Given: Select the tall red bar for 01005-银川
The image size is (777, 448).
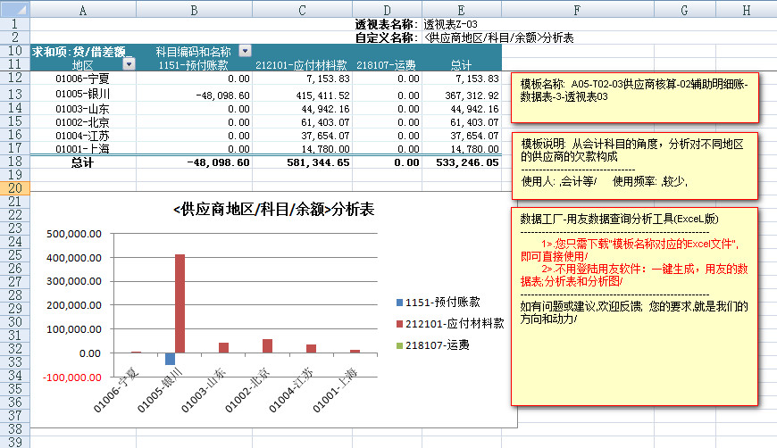Looking at the screenshot, I should [x=180, y=303].
